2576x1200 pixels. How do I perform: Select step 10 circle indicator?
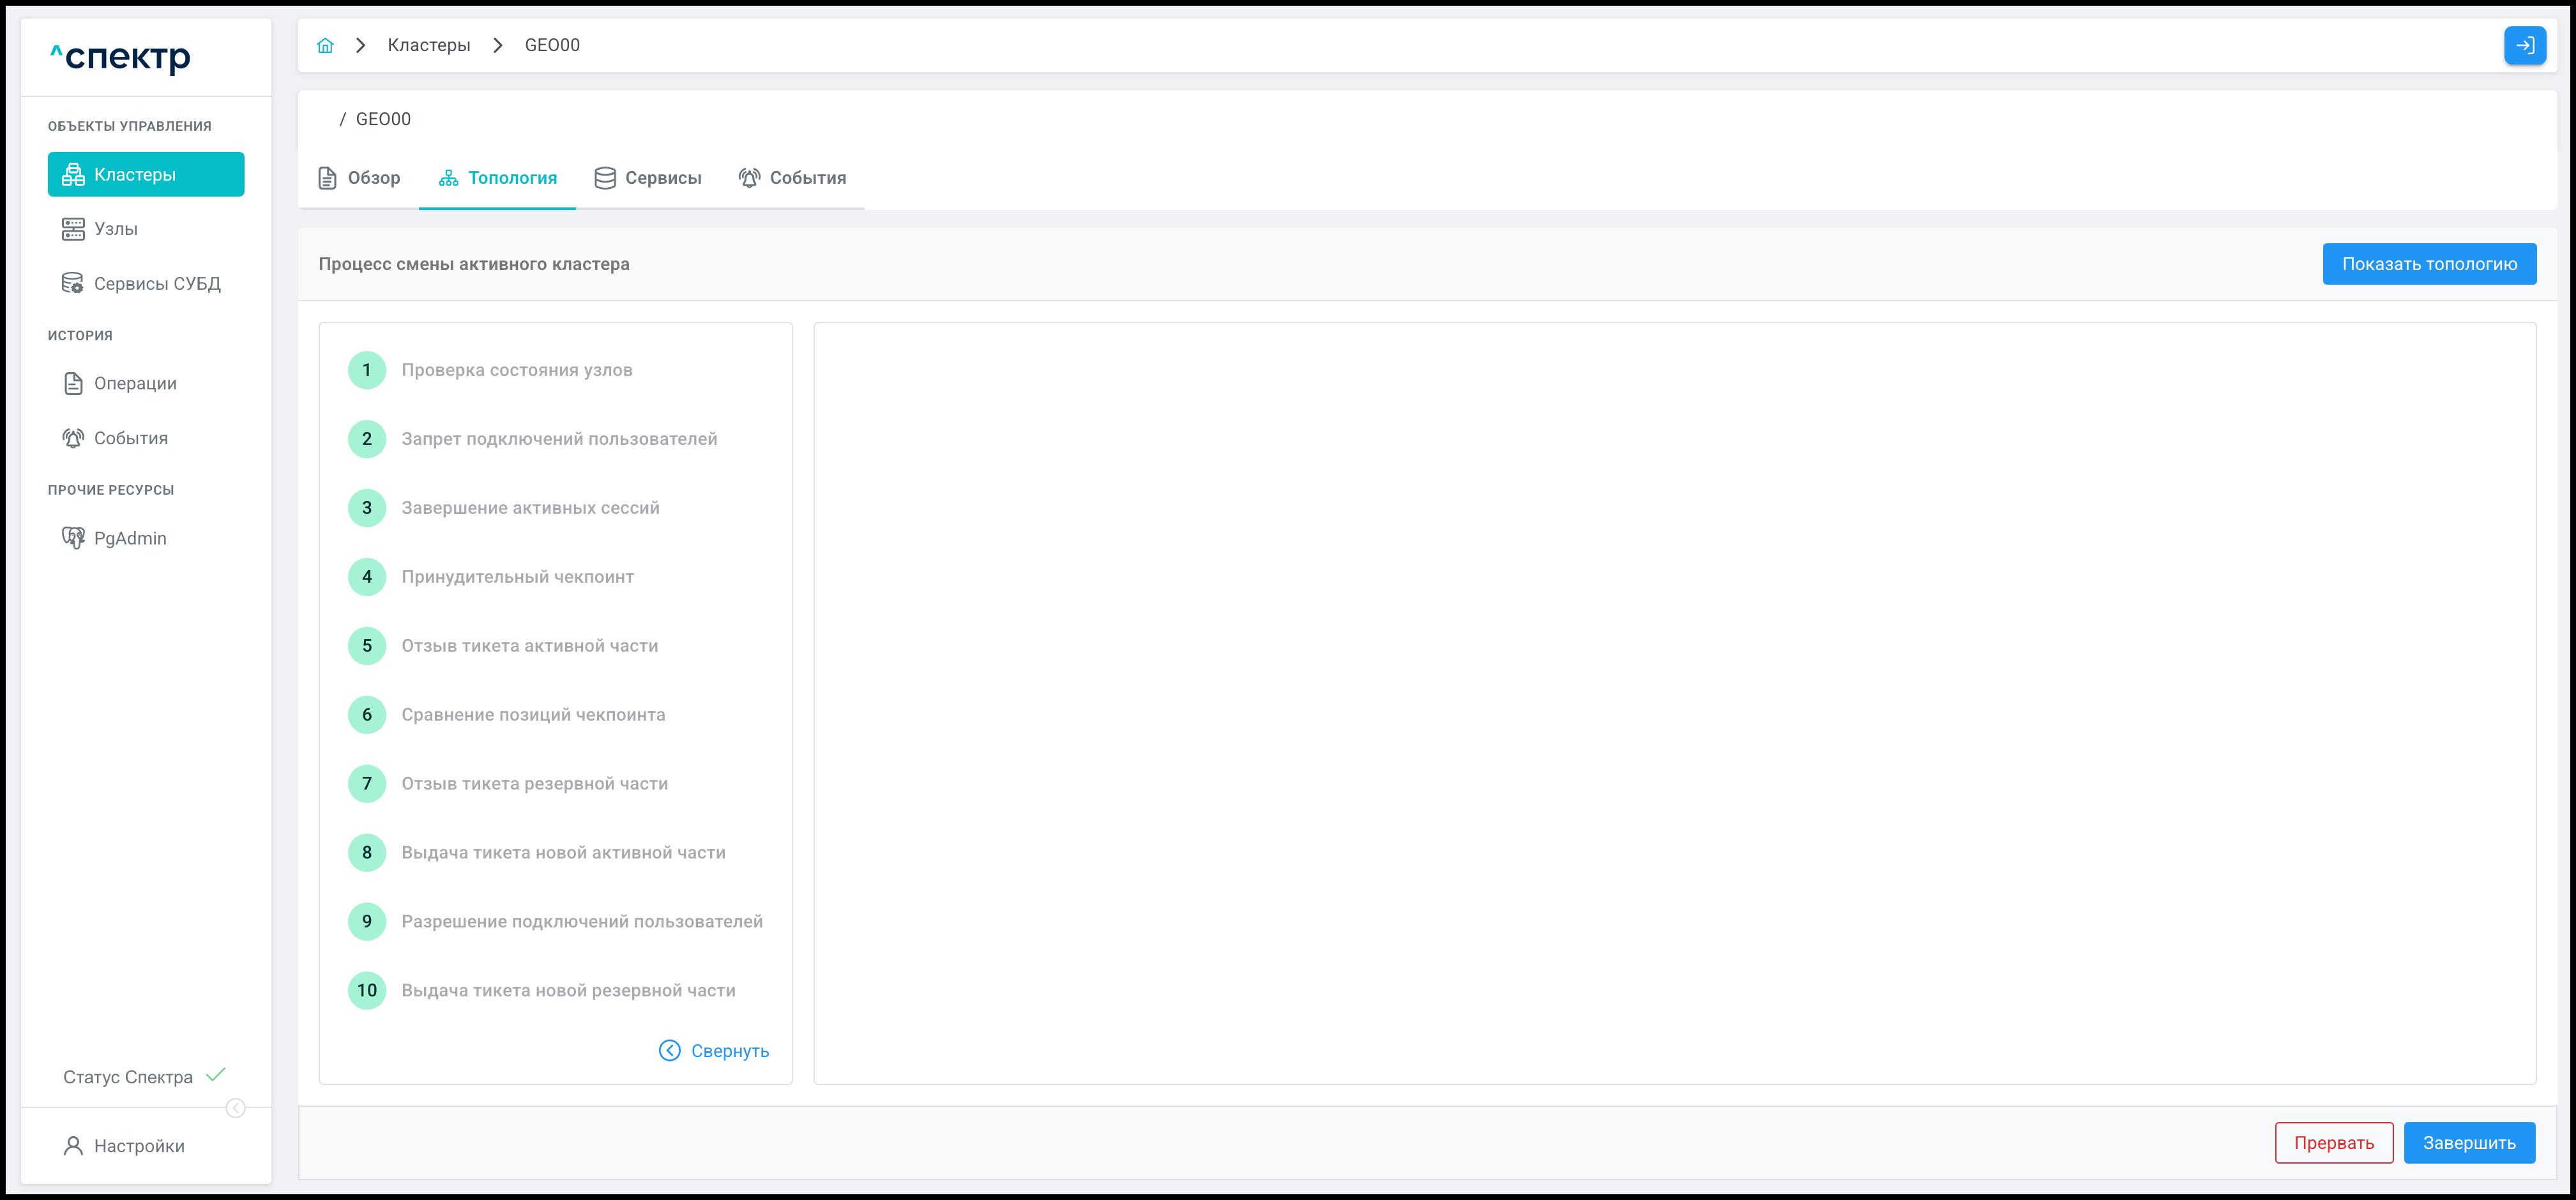(x=367, y=991)
